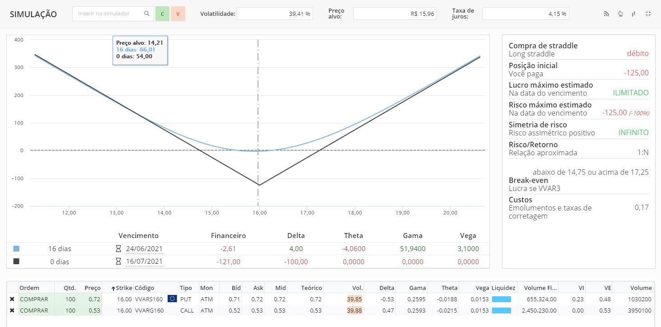
Task: Click the Vega value 3,1000
Action: pos(468,249)
